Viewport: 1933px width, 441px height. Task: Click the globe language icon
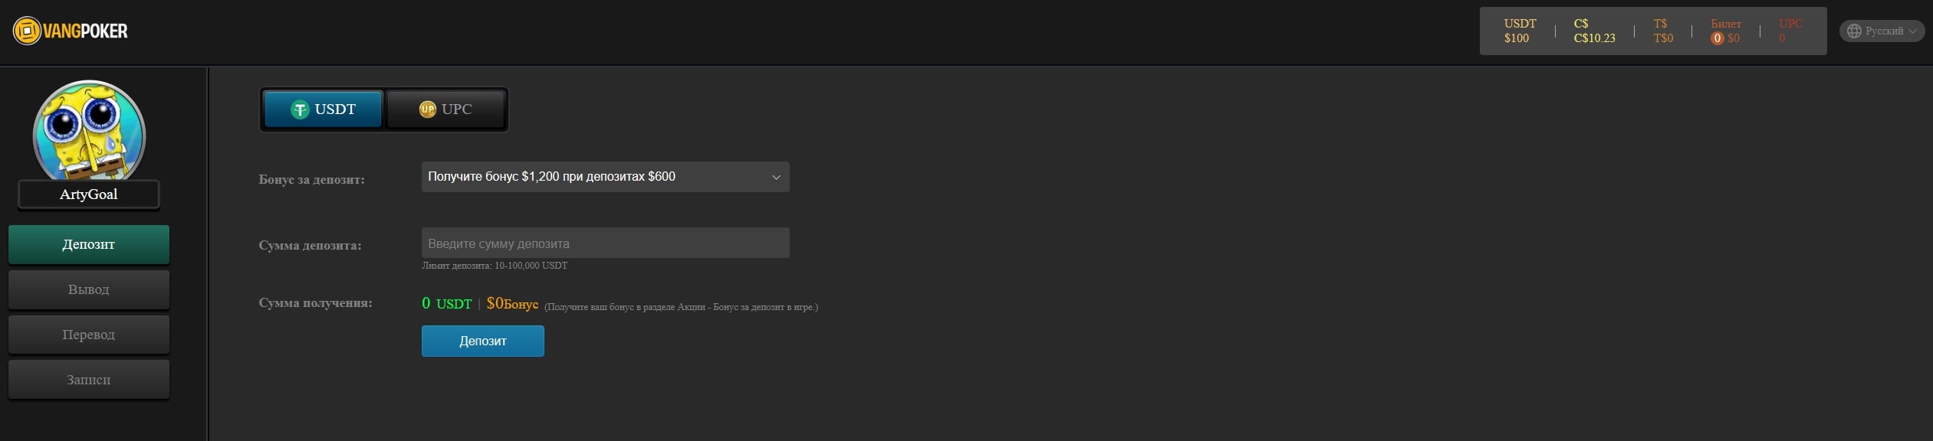coord(1854,31)
